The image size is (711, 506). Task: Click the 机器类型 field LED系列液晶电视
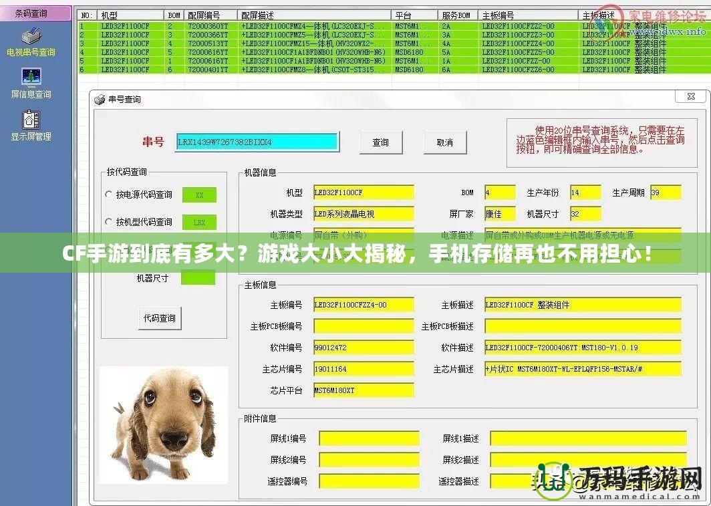[x=364, y=213]
